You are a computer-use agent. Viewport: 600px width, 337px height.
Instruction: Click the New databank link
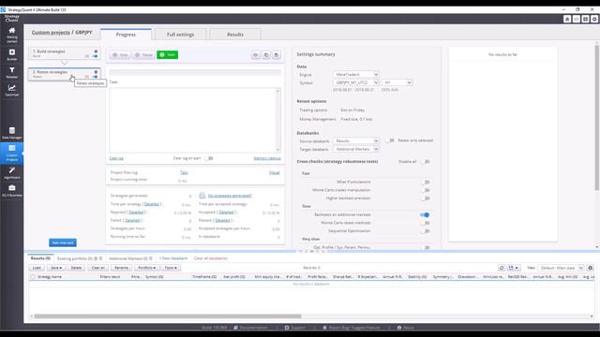coord(172,258)
